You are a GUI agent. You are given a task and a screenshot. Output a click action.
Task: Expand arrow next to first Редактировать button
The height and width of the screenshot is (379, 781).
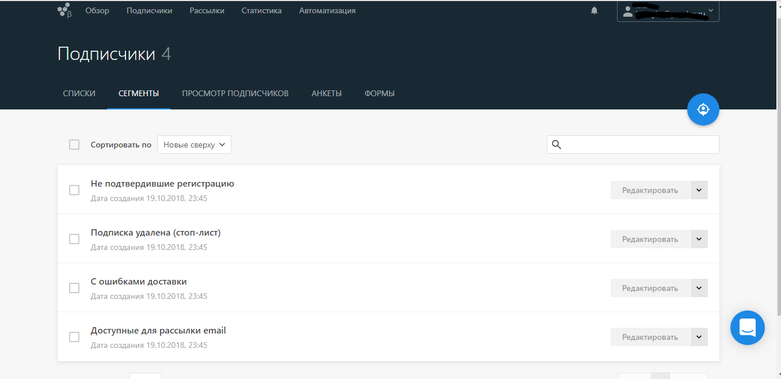[x=699, y=190]
